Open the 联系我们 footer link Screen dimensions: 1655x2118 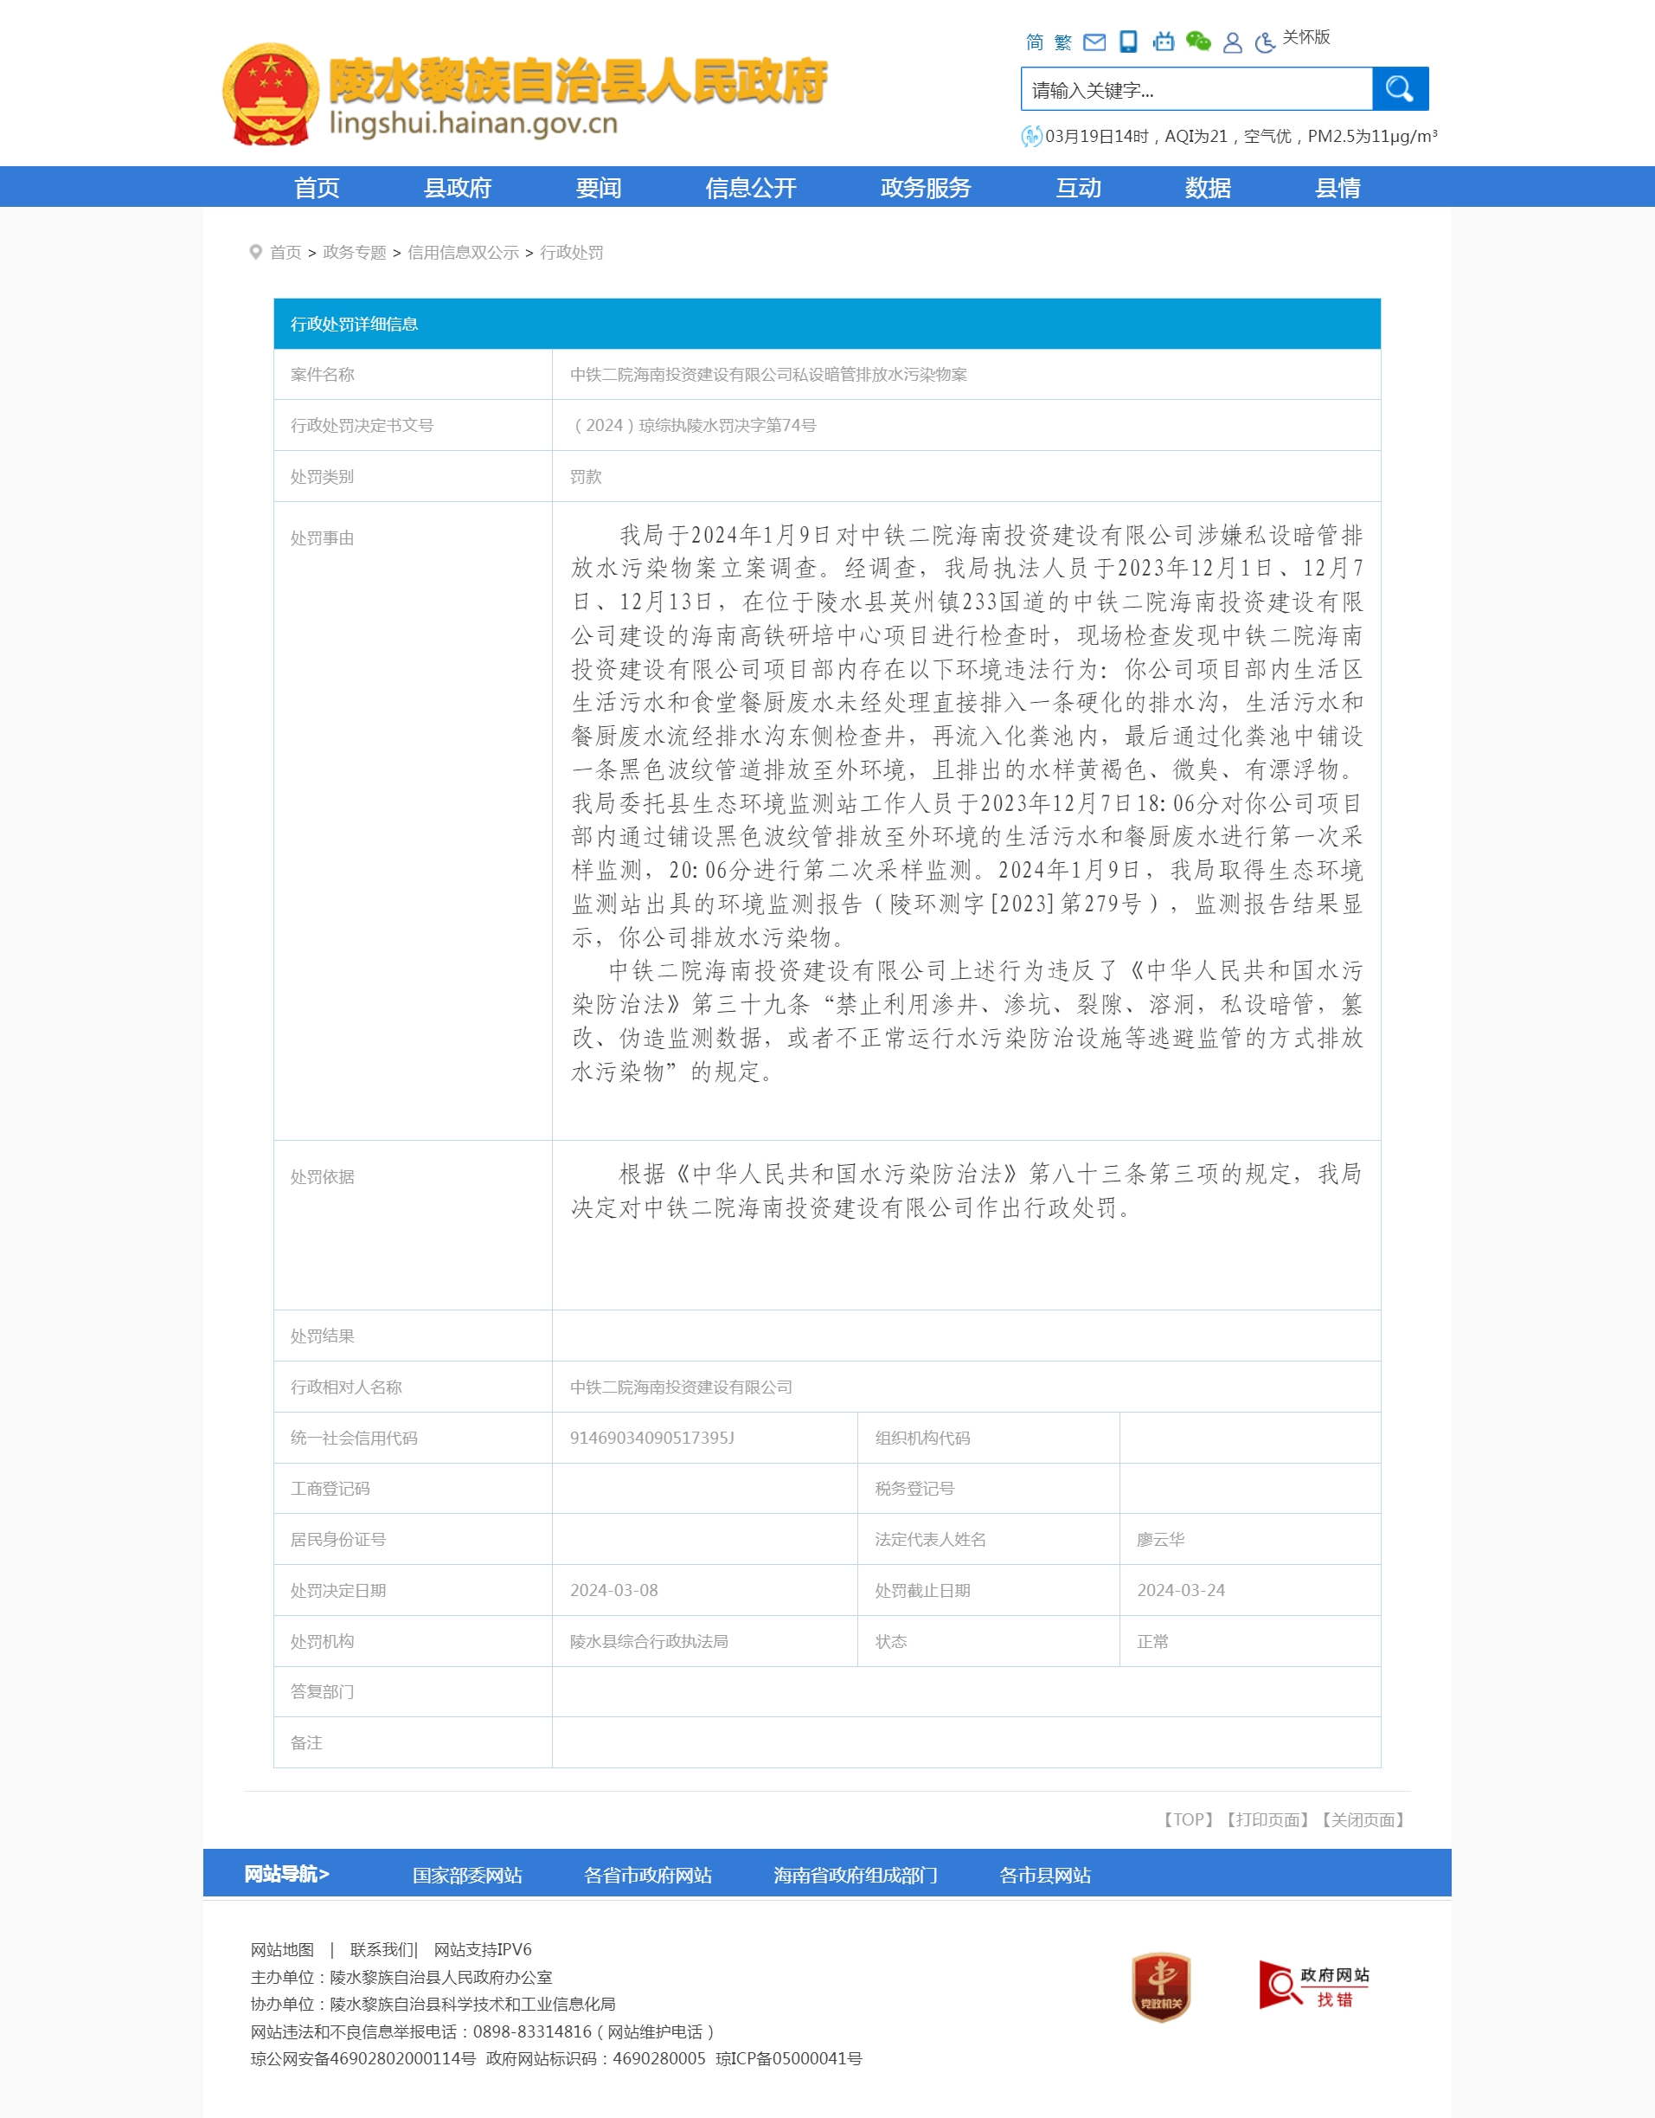pos(382,1949)
